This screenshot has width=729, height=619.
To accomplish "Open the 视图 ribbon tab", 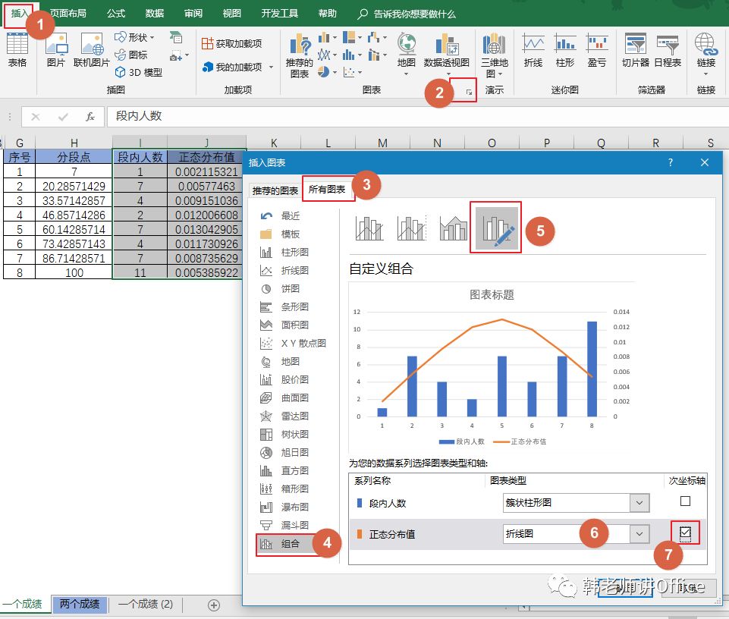I will (x=231, y=13).
